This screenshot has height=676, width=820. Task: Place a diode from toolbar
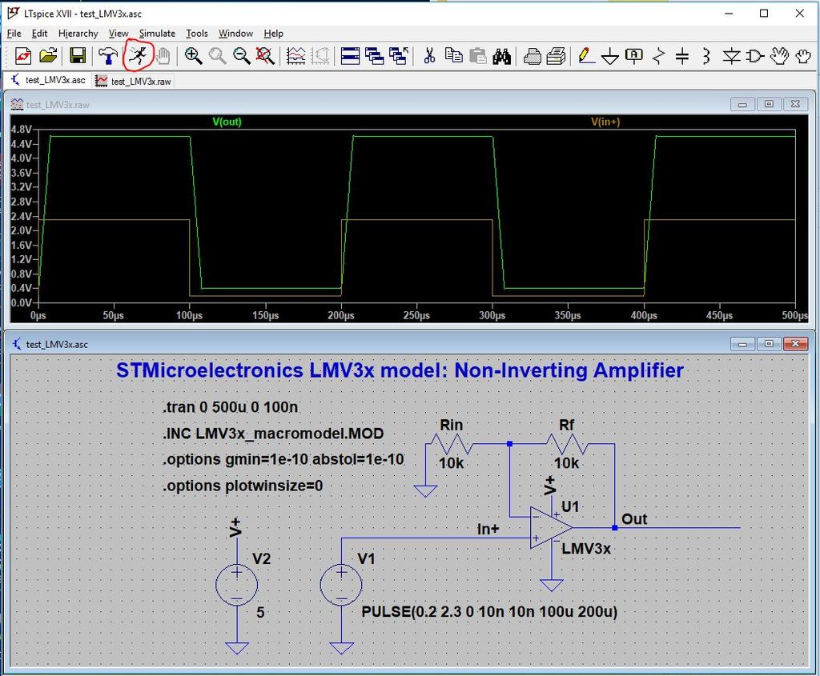[731, 56]
